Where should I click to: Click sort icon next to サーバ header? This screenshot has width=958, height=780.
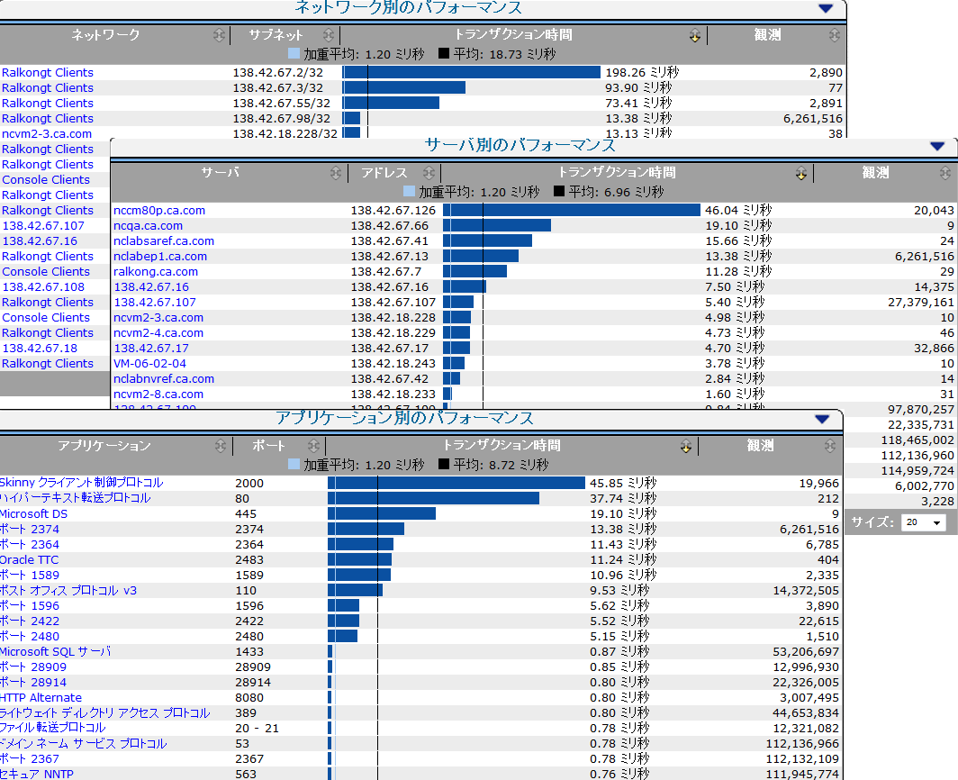click(336, 172)
